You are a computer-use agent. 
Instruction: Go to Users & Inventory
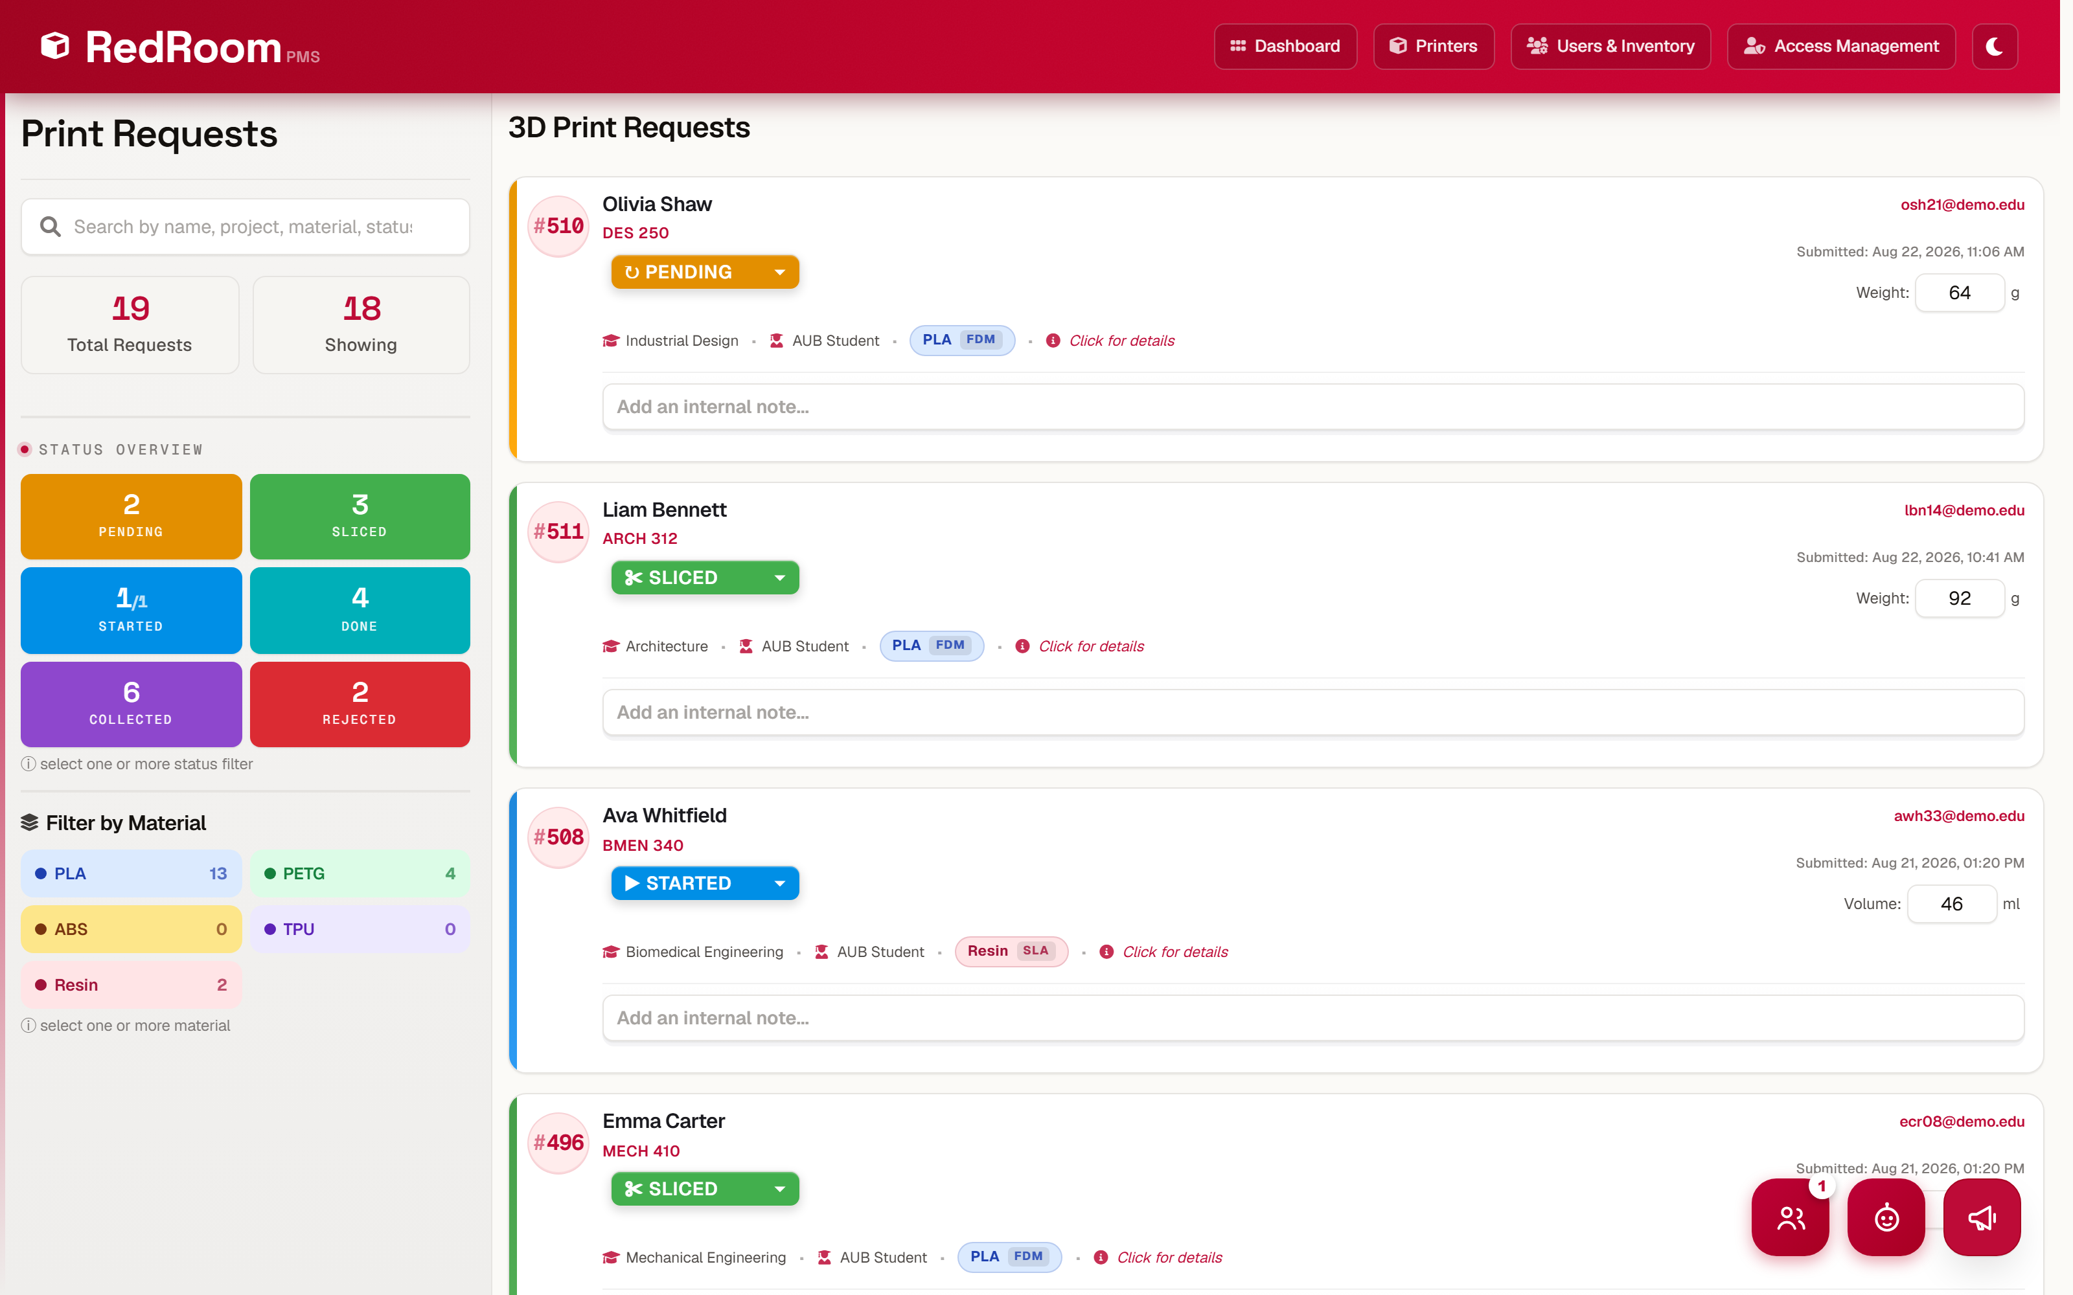(1610, 46)
